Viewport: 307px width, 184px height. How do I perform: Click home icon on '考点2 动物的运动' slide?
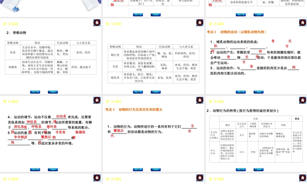coord(302,23)
